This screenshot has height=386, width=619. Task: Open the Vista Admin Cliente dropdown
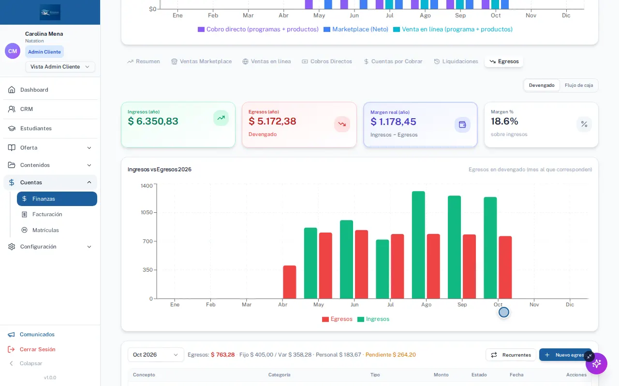click(60, 67)
